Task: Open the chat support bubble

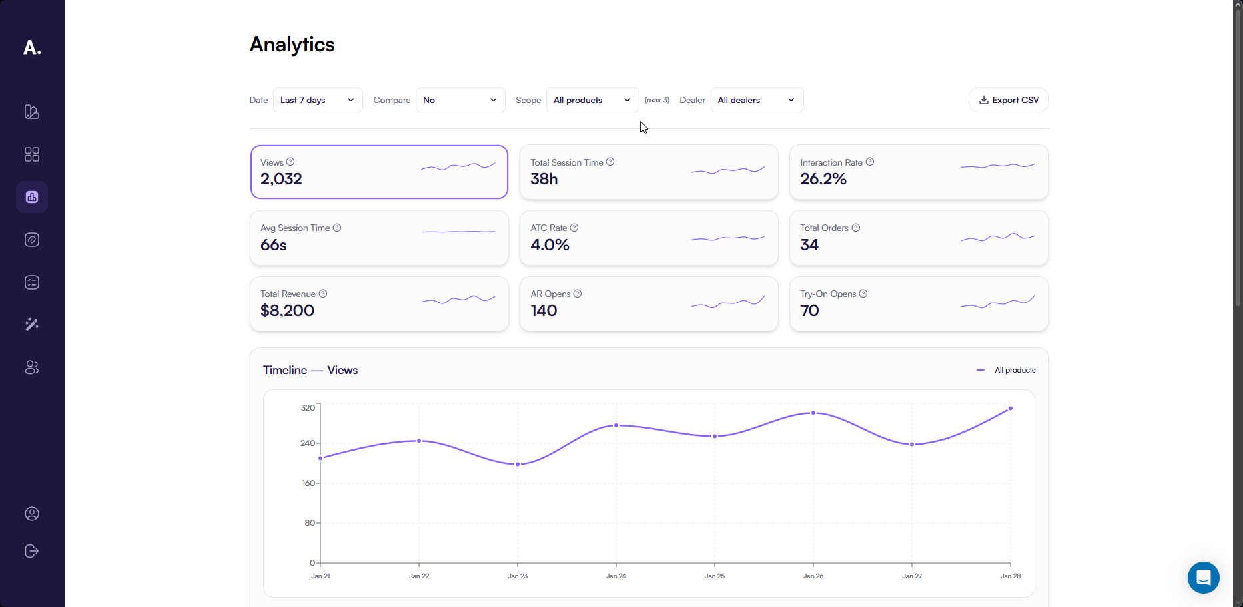Action: [1203, 578]
